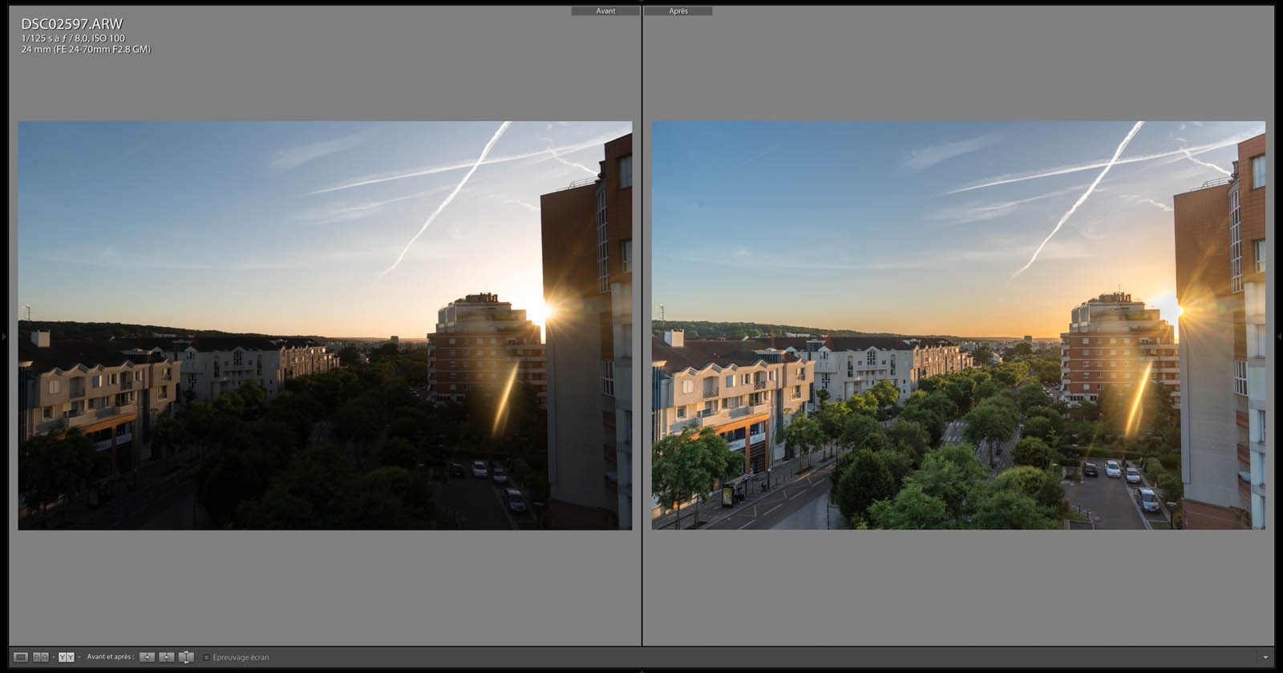Copy After settings to Before
1283x673 pixels.
click(x=166, y=657)
